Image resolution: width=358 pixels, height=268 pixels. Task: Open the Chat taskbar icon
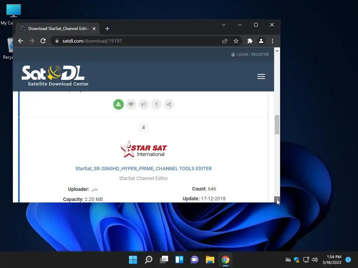pos(194,260)
